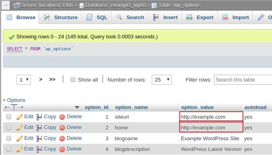Sort by option_name column header

coord(131,107)
